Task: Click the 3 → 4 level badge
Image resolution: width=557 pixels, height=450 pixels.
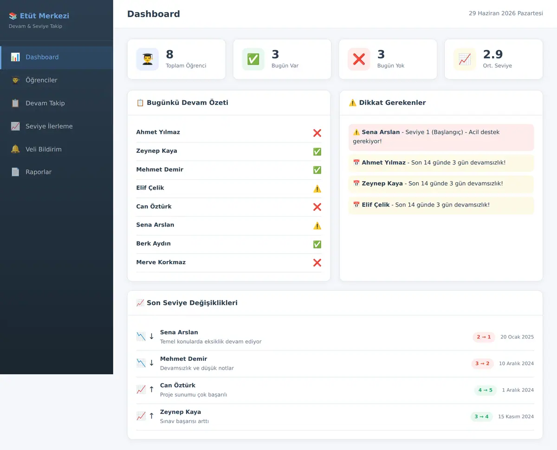Action: tap(481, 417)
